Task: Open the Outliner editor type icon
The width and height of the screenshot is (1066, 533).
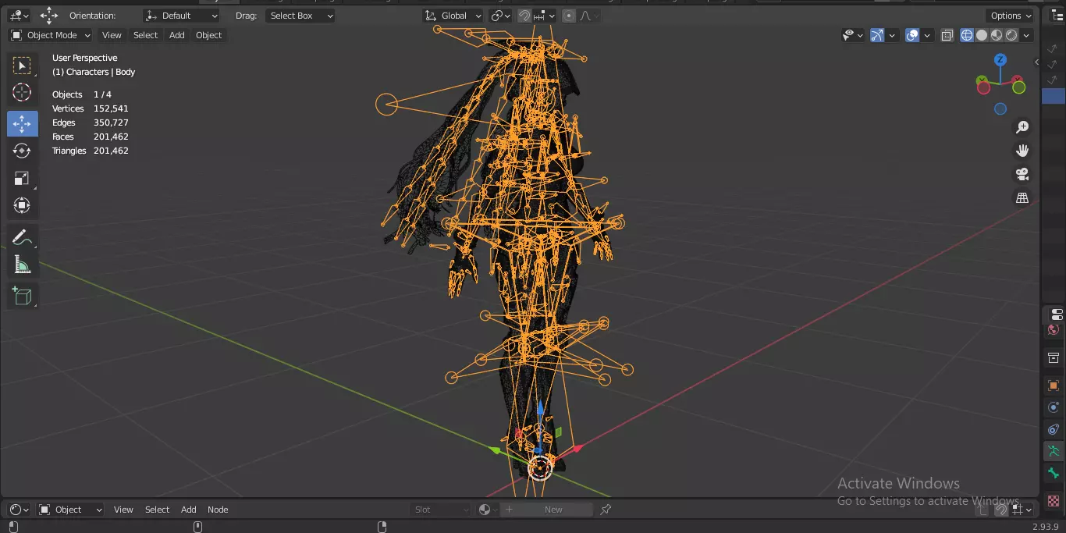Action: tap(1057, 16)
